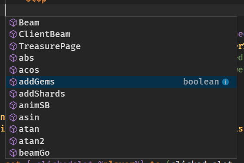The height and width of the screenshot is (163, 244).
Task: Select the atan suggestion
Action: 122,129
